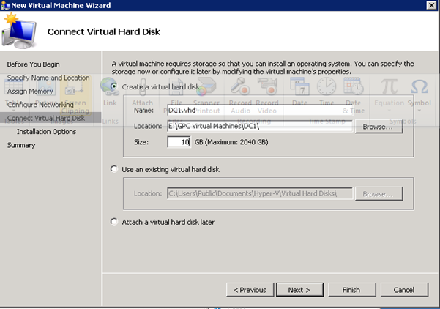Click the storage description paragraph text

tap(263, 67)
